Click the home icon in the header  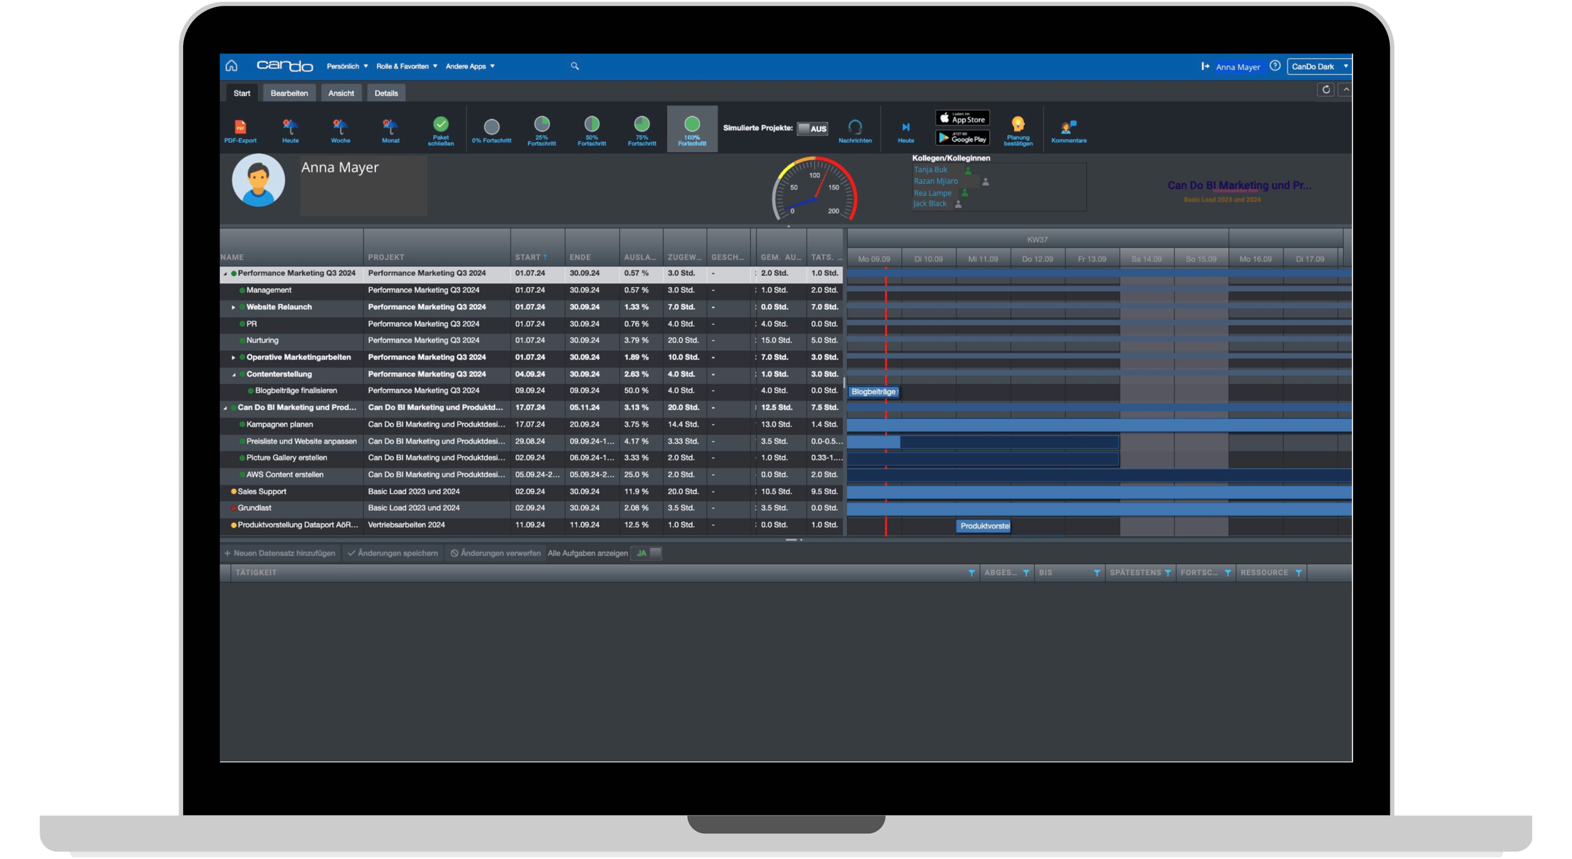click(x=231, y=65)
